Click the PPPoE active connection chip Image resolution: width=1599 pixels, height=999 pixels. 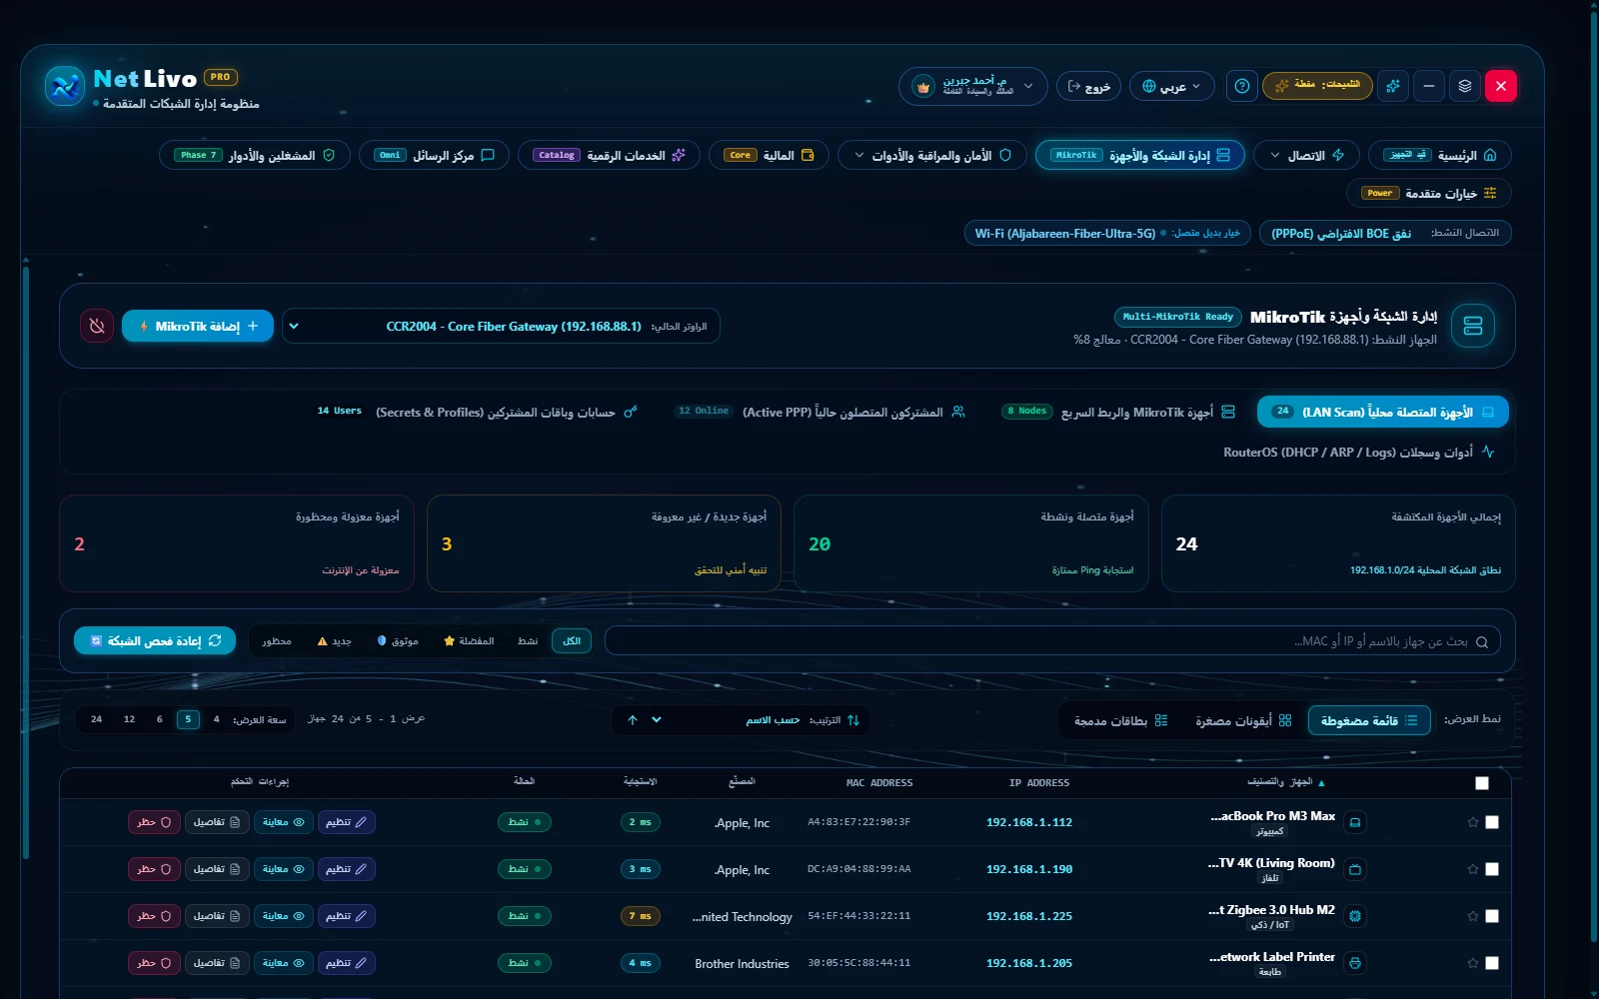[1385, 233]
